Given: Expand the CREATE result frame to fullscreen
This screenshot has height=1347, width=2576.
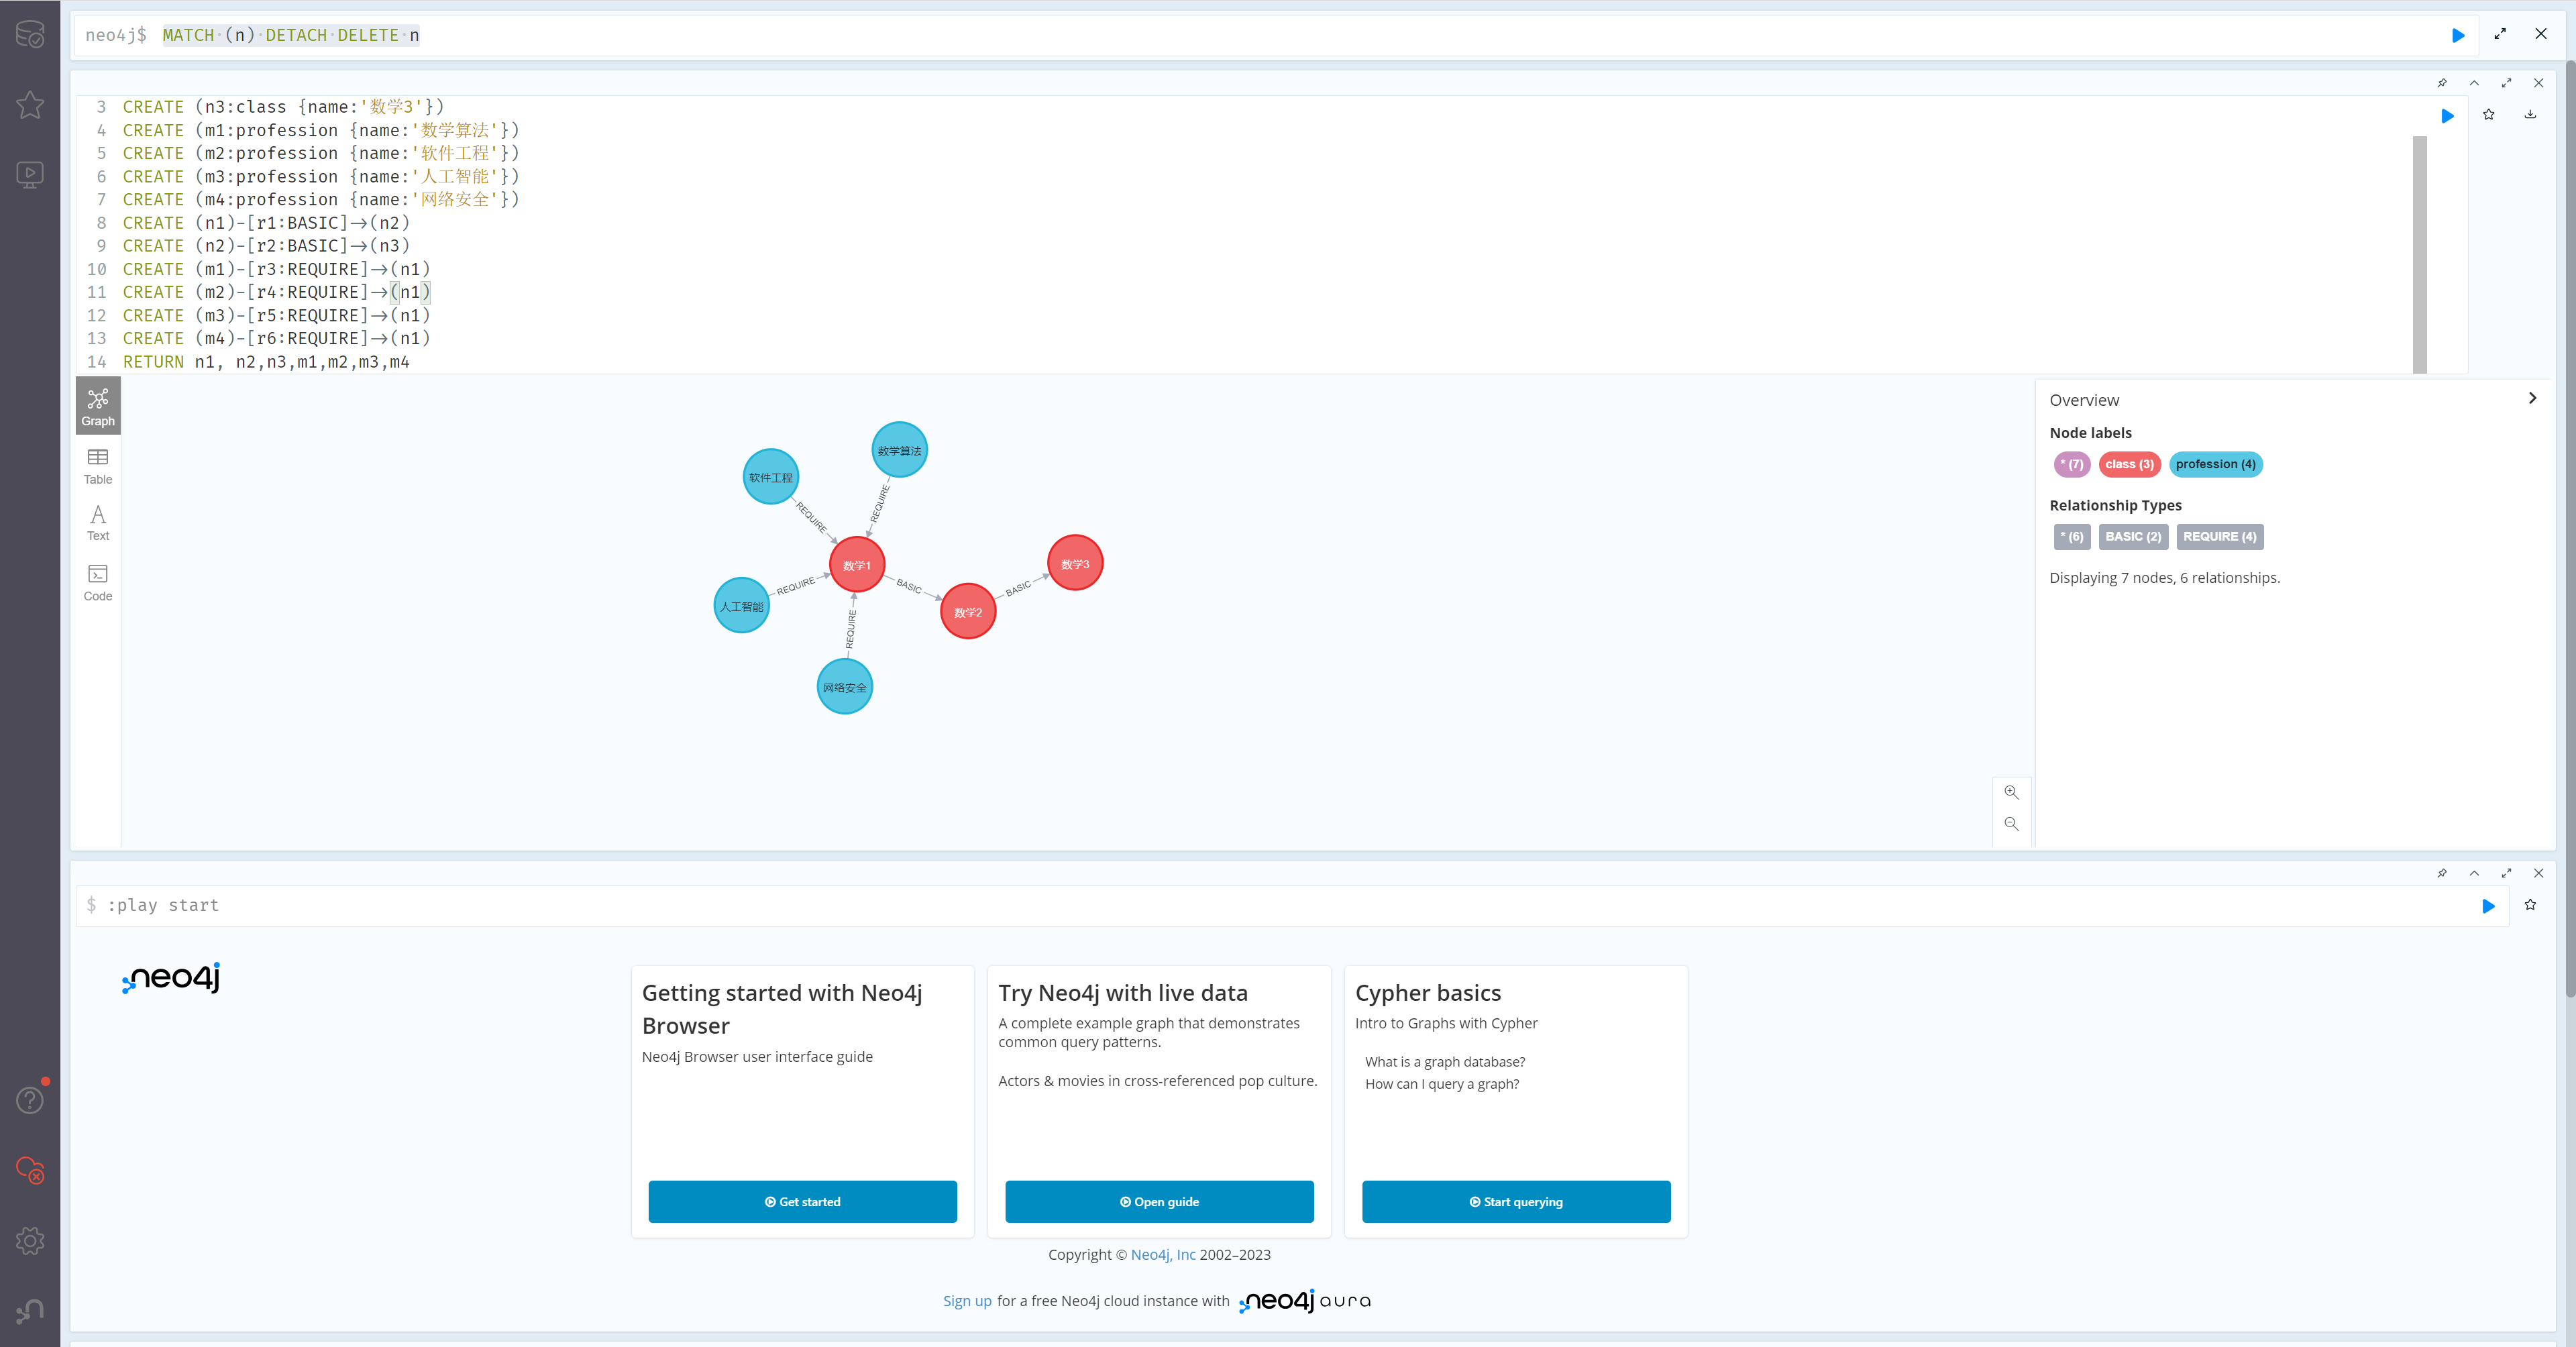Looking at the screenshot, I should 2506,83.
